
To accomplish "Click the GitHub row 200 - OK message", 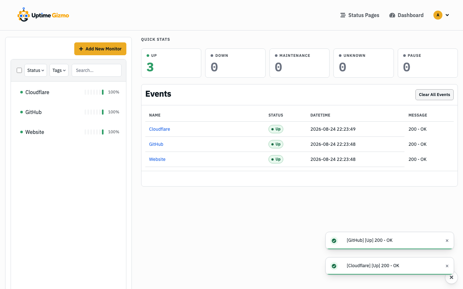I will [x=417, y=144].
